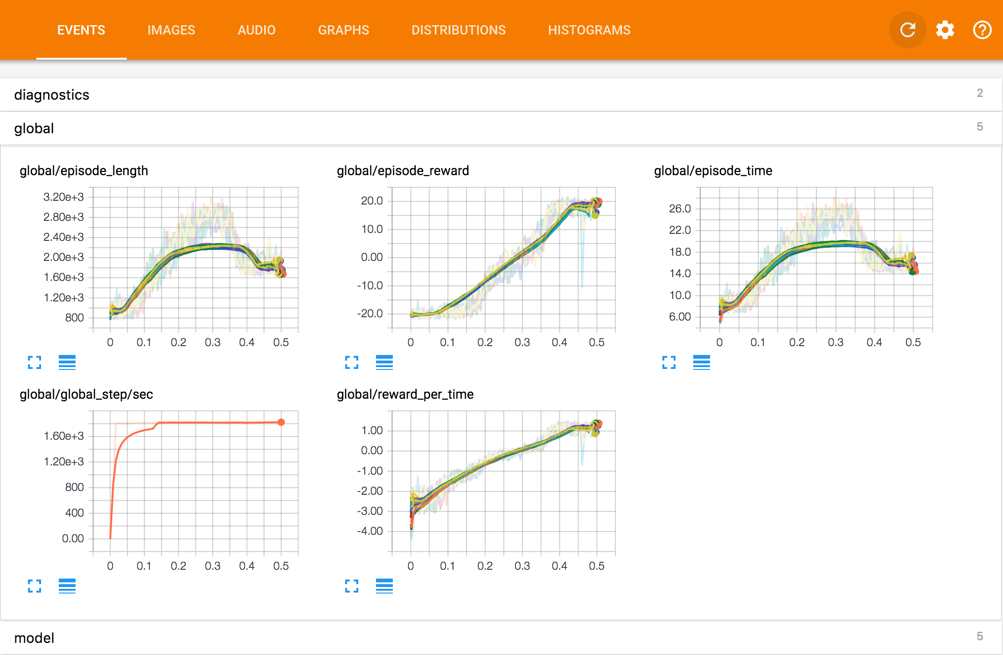The image size is (1003, 655).
Task: Expand episode_length chart to full size
Action: [x=35, y=362]
